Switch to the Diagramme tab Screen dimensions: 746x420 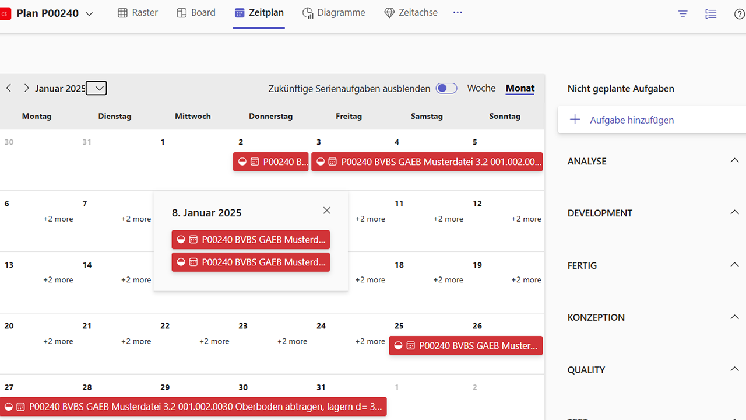[x=334, y=12]
